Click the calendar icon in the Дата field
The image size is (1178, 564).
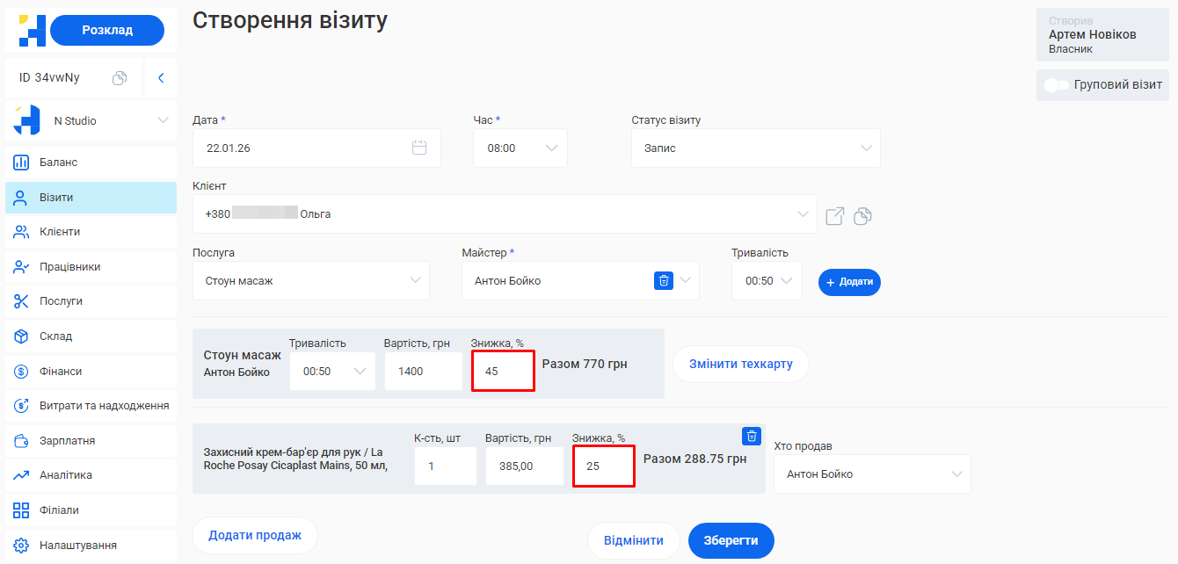pyautogui.click(x=419, y=148)
